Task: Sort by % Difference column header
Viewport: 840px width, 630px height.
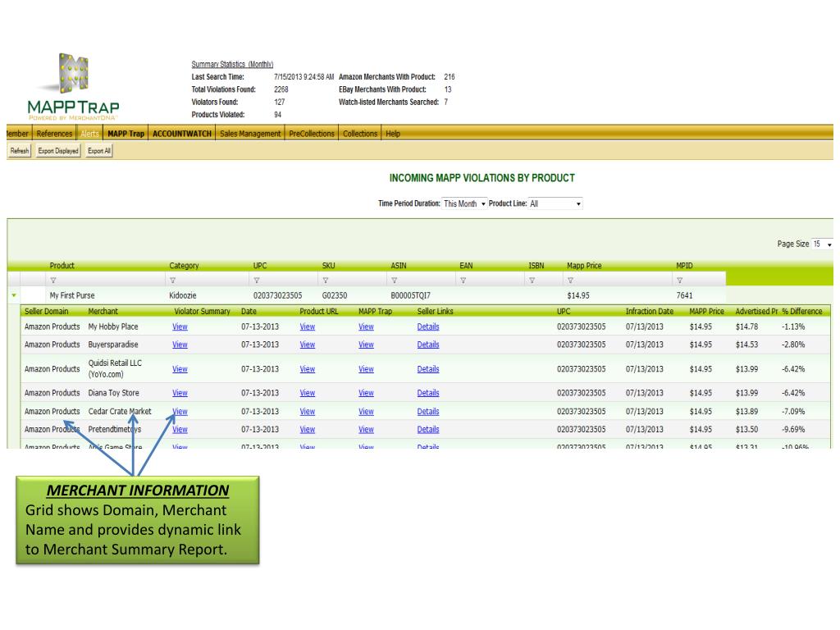Action: click(802, 311)
